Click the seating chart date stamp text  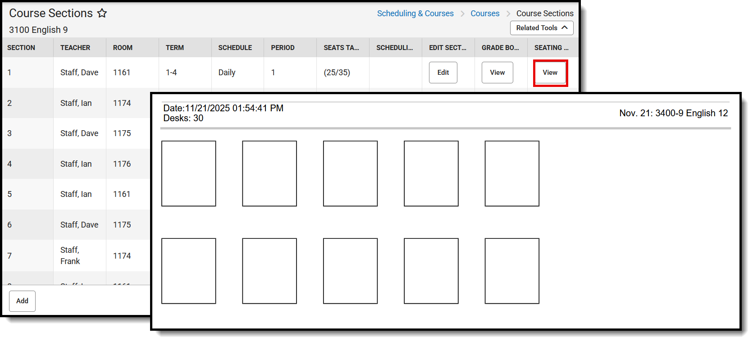(224, 108)
